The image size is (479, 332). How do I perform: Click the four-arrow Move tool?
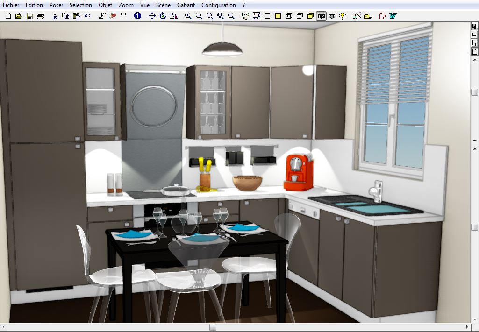click(x=152, y=16)
